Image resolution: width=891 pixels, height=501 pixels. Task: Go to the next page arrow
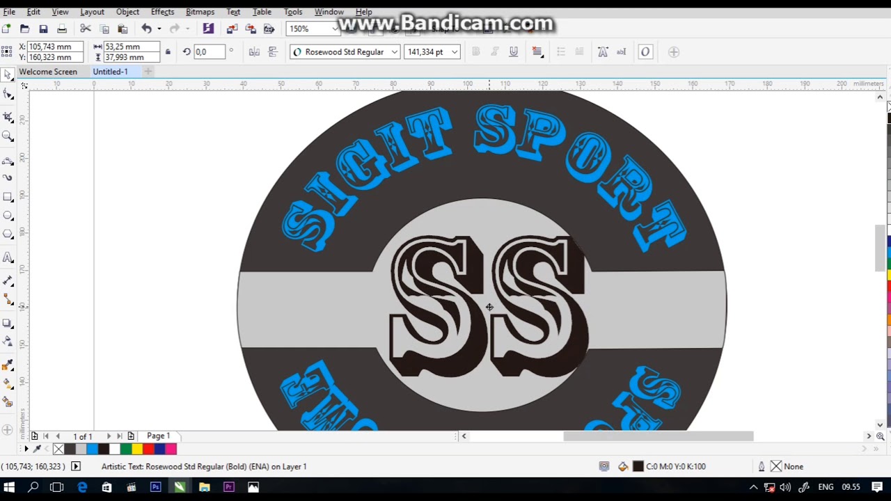click(x=109, y=436)
